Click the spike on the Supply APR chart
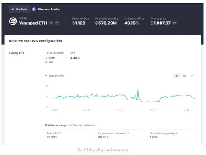 138,89
